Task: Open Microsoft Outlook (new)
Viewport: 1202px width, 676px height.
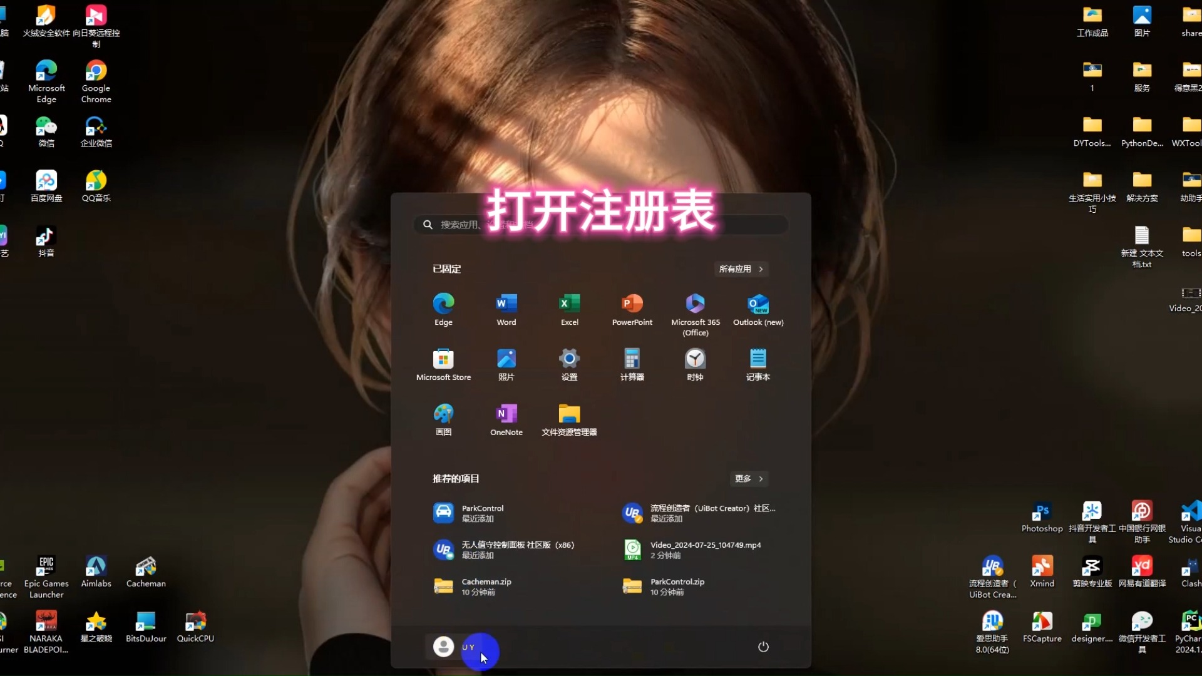Action: (x=758, y=310)
